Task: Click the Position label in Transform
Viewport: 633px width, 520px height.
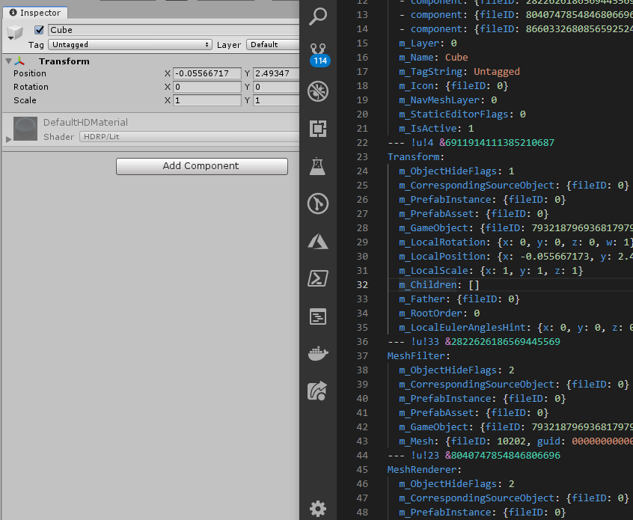Action: pos(30,73)
